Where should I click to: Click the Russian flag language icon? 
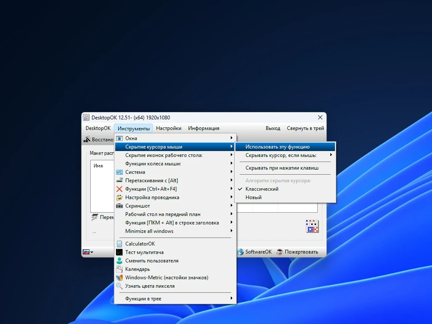pos(86,252)
